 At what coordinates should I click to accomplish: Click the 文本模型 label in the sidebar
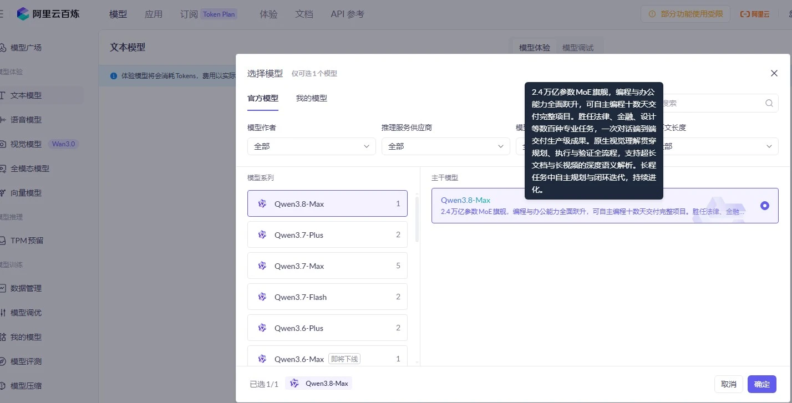click(x=26, y=95)
